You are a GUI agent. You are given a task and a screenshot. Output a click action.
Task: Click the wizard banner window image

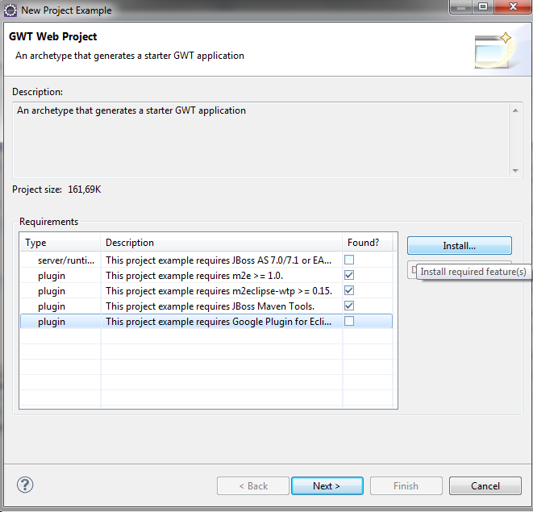pyautogui.click(x=493, y=50)
